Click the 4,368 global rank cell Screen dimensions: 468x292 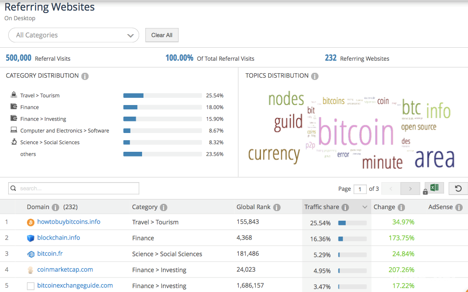pyautogui.click(x=244, y=238)
